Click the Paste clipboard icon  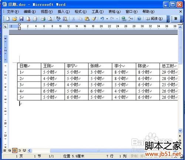(x=87, y=19)
